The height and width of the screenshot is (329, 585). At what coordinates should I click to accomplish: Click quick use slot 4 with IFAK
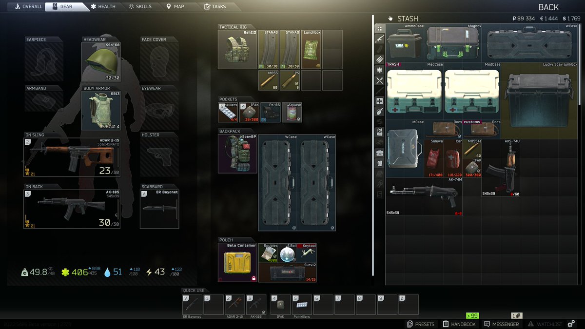280,304
